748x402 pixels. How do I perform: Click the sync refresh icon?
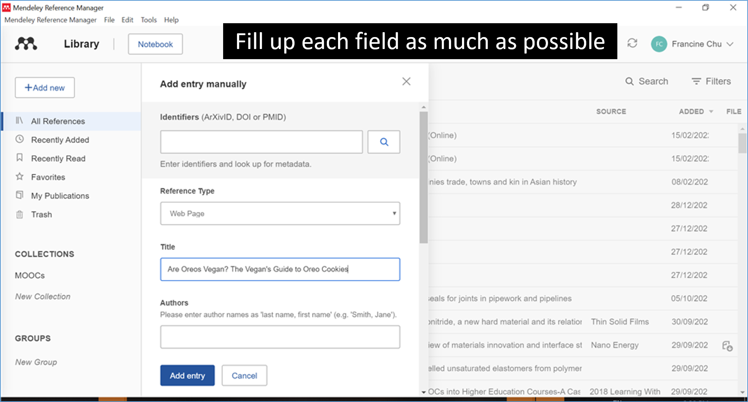tap(632, 43)
